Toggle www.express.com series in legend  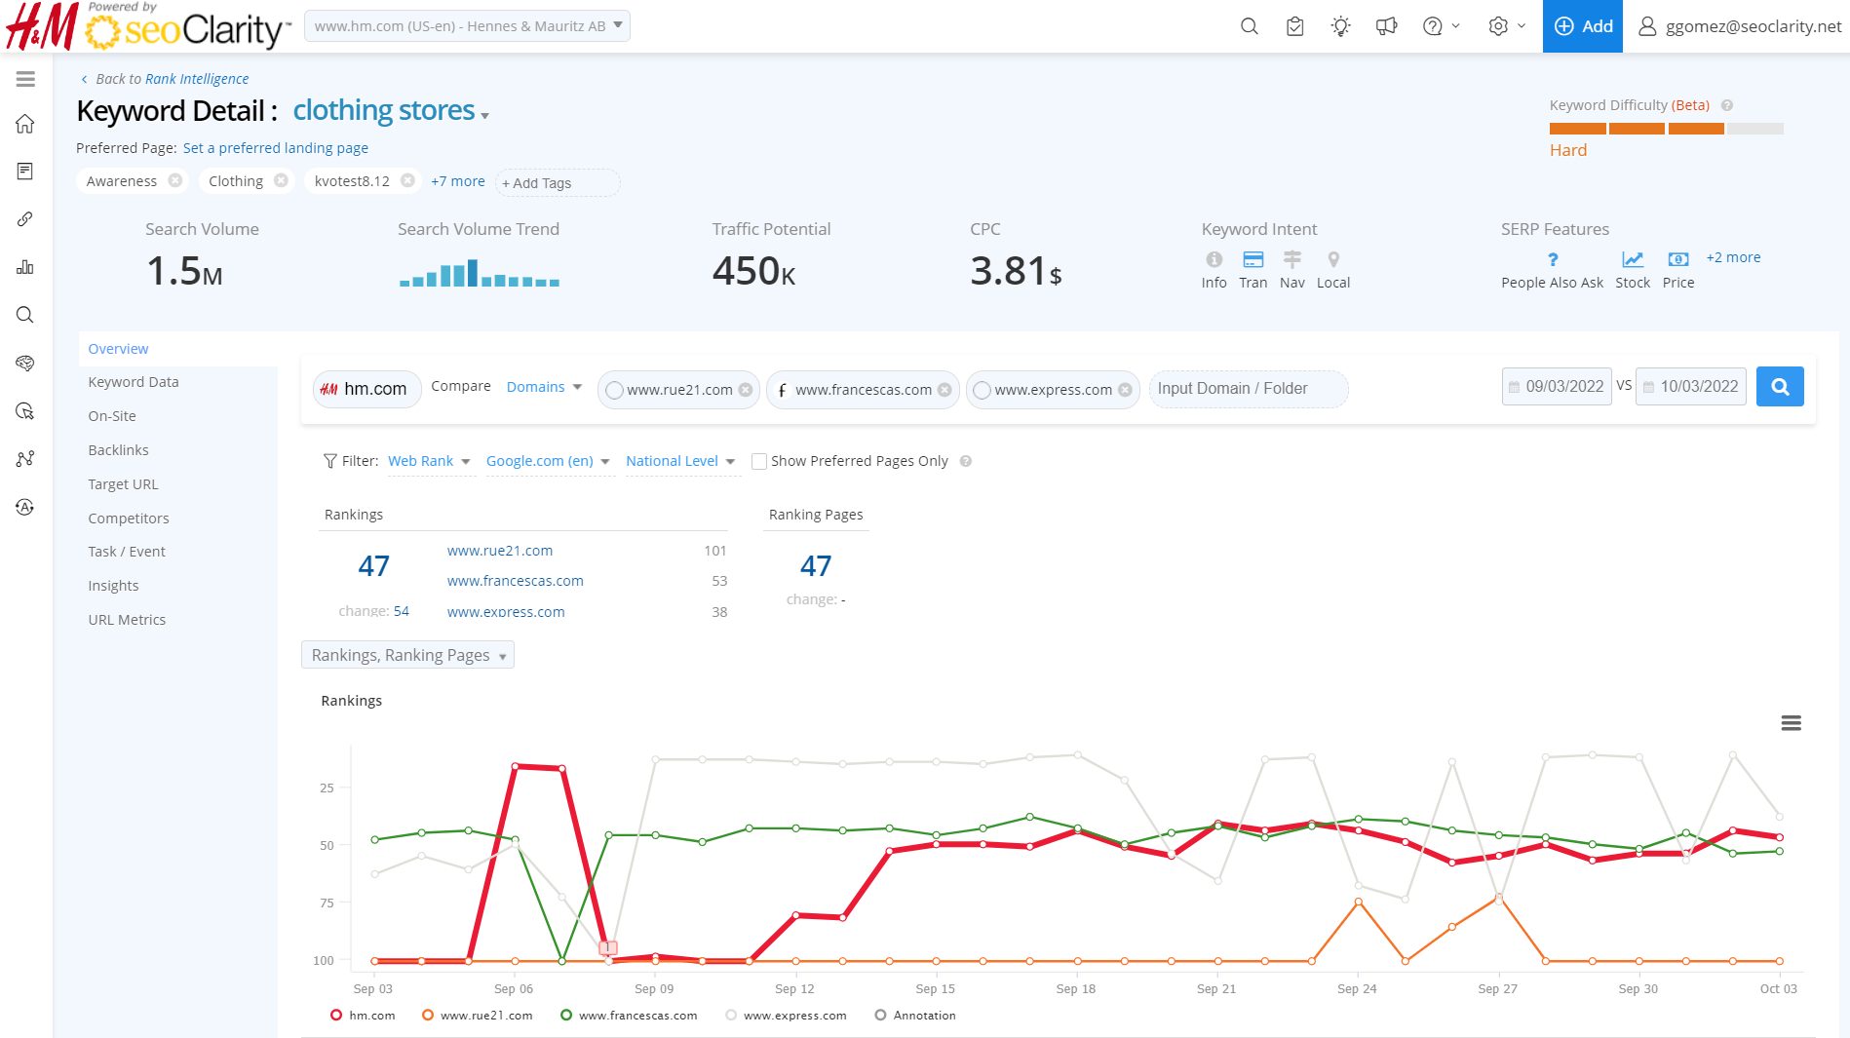[786, 1016]
